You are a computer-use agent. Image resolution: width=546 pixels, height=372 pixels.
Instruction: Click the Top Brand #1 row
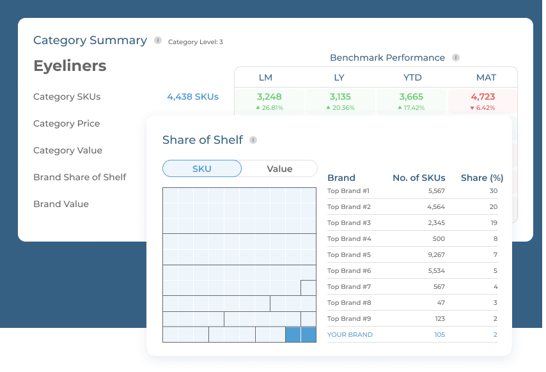click(412, 190)
